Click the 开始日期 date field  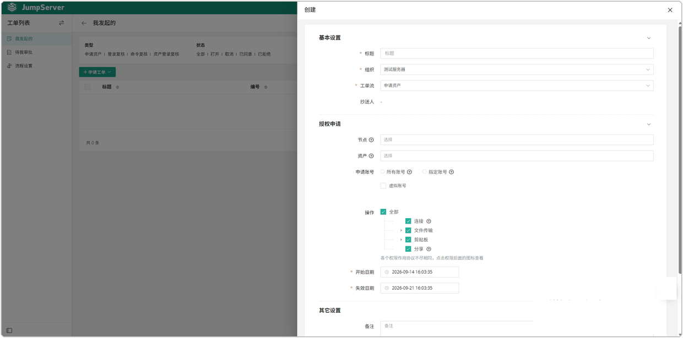420,272
